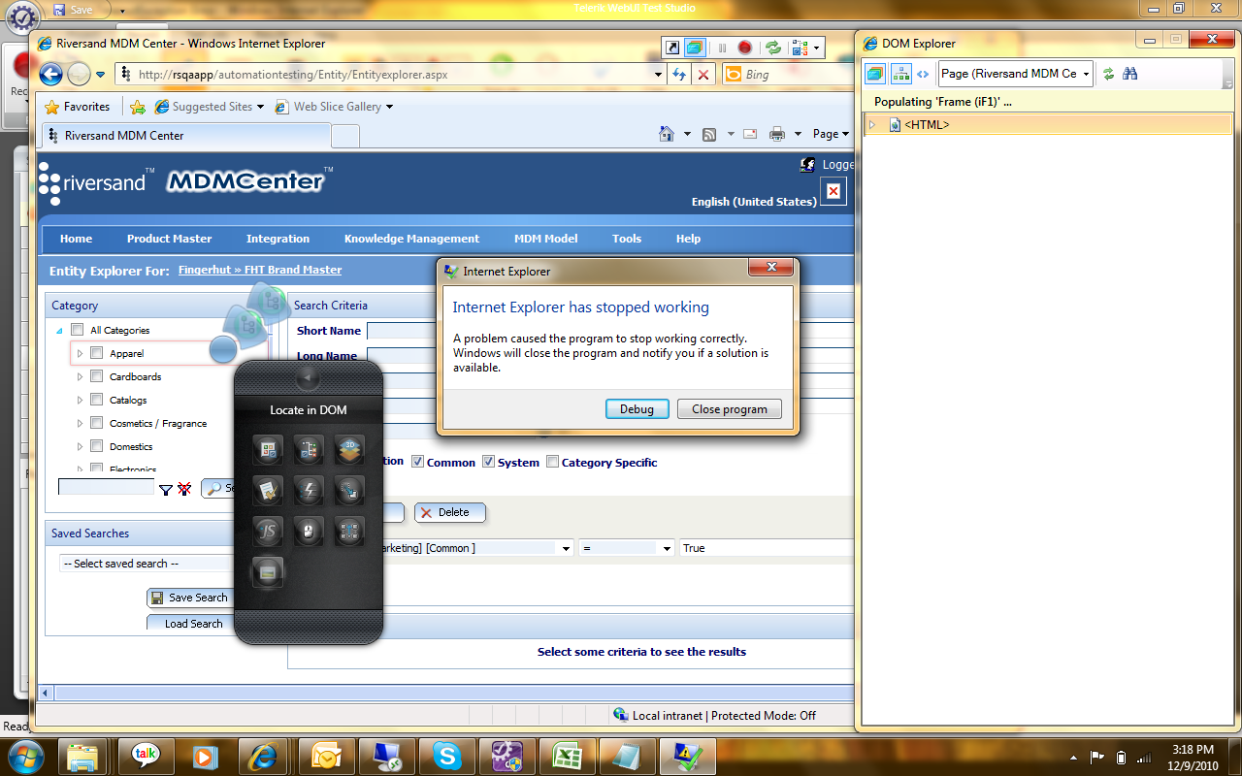
Task: Click Close program in the error dialog
Action: point(730,409)
